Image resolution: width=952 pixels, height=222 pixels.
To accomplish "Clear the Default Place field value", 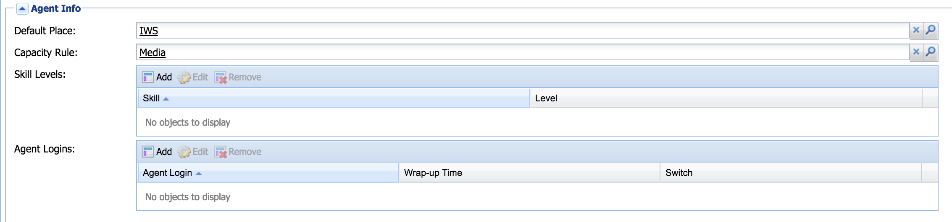I will click(x=916, y=30).
